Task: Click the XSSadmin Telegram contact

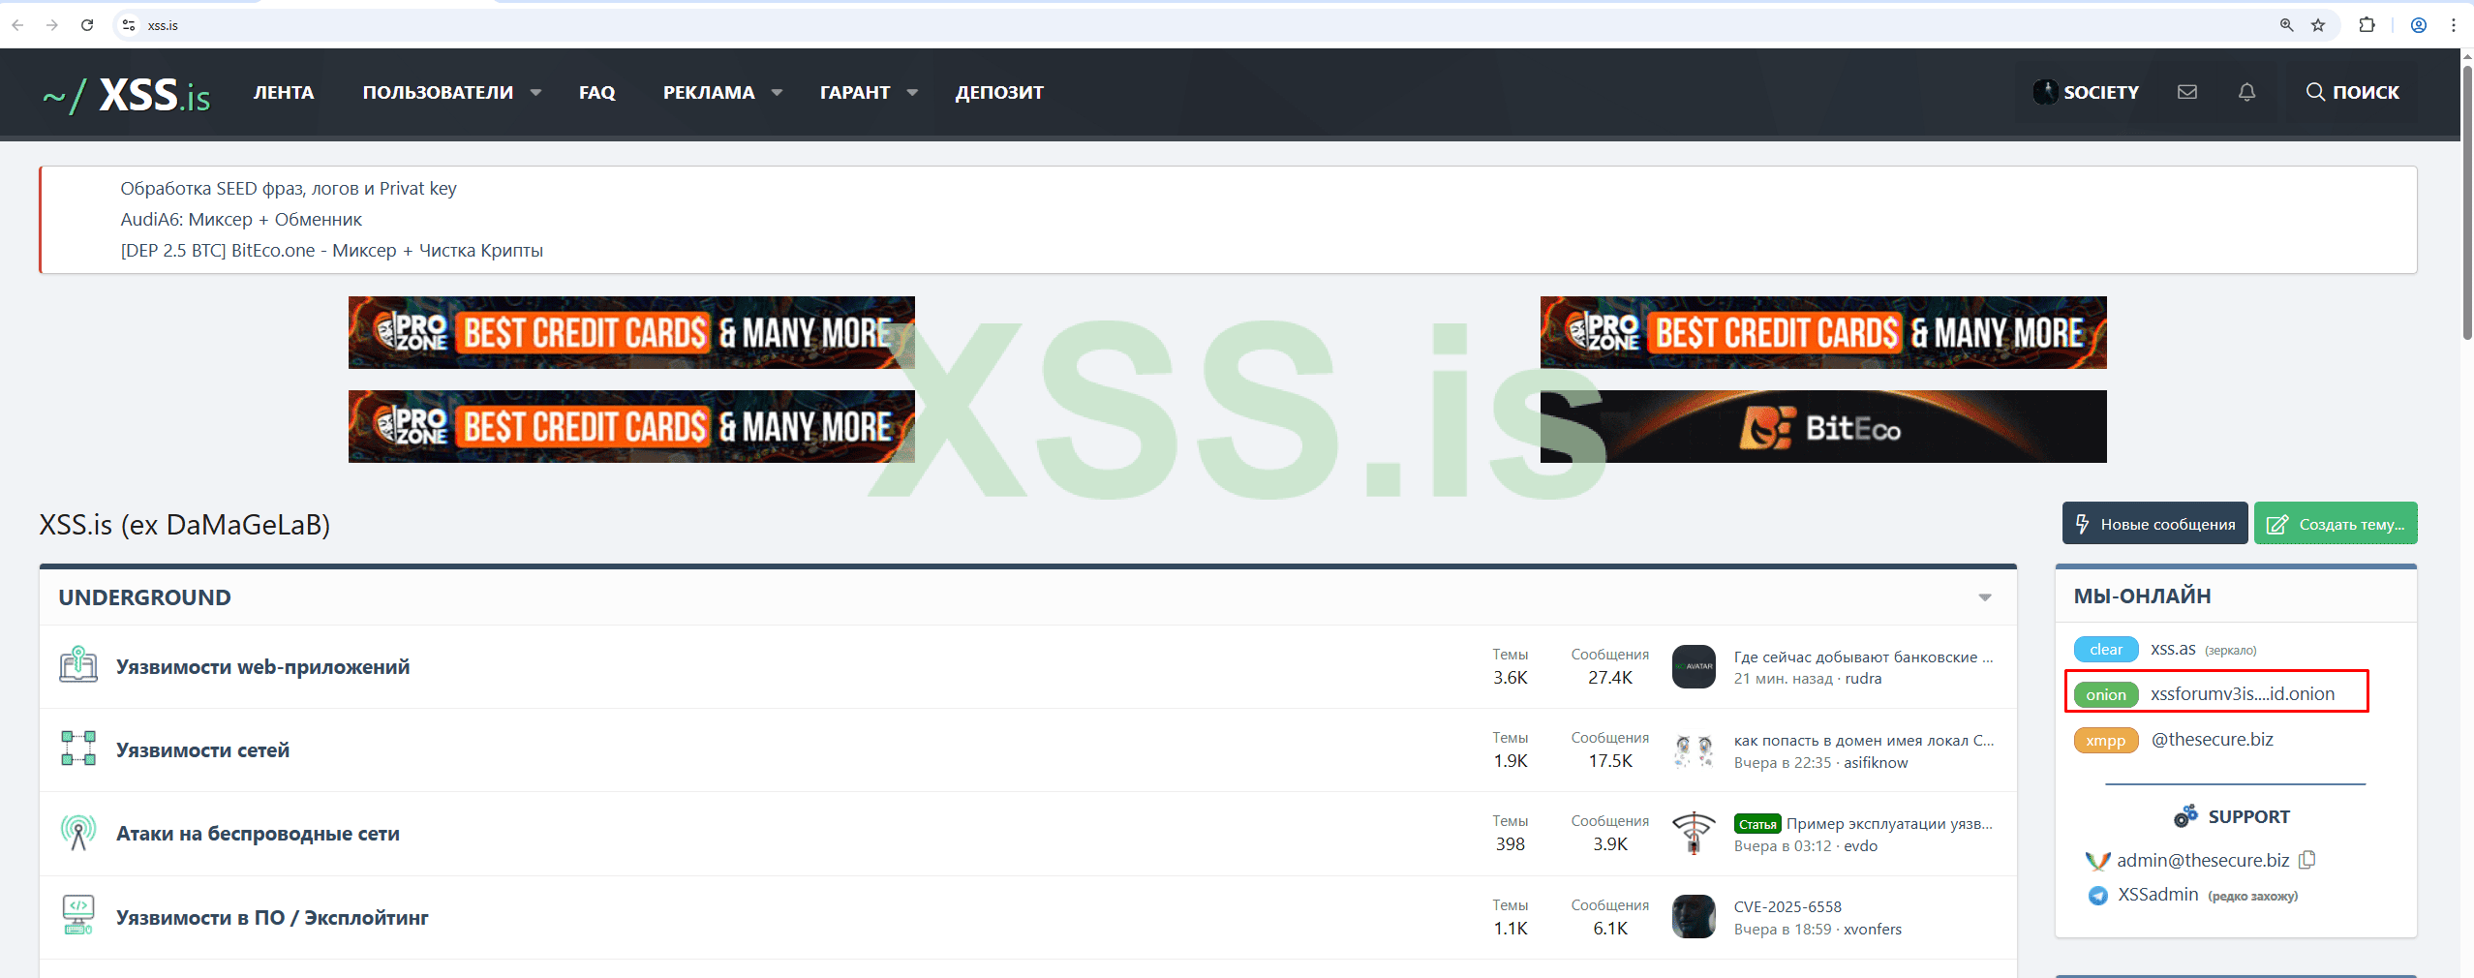Action: pos(2158,895)
